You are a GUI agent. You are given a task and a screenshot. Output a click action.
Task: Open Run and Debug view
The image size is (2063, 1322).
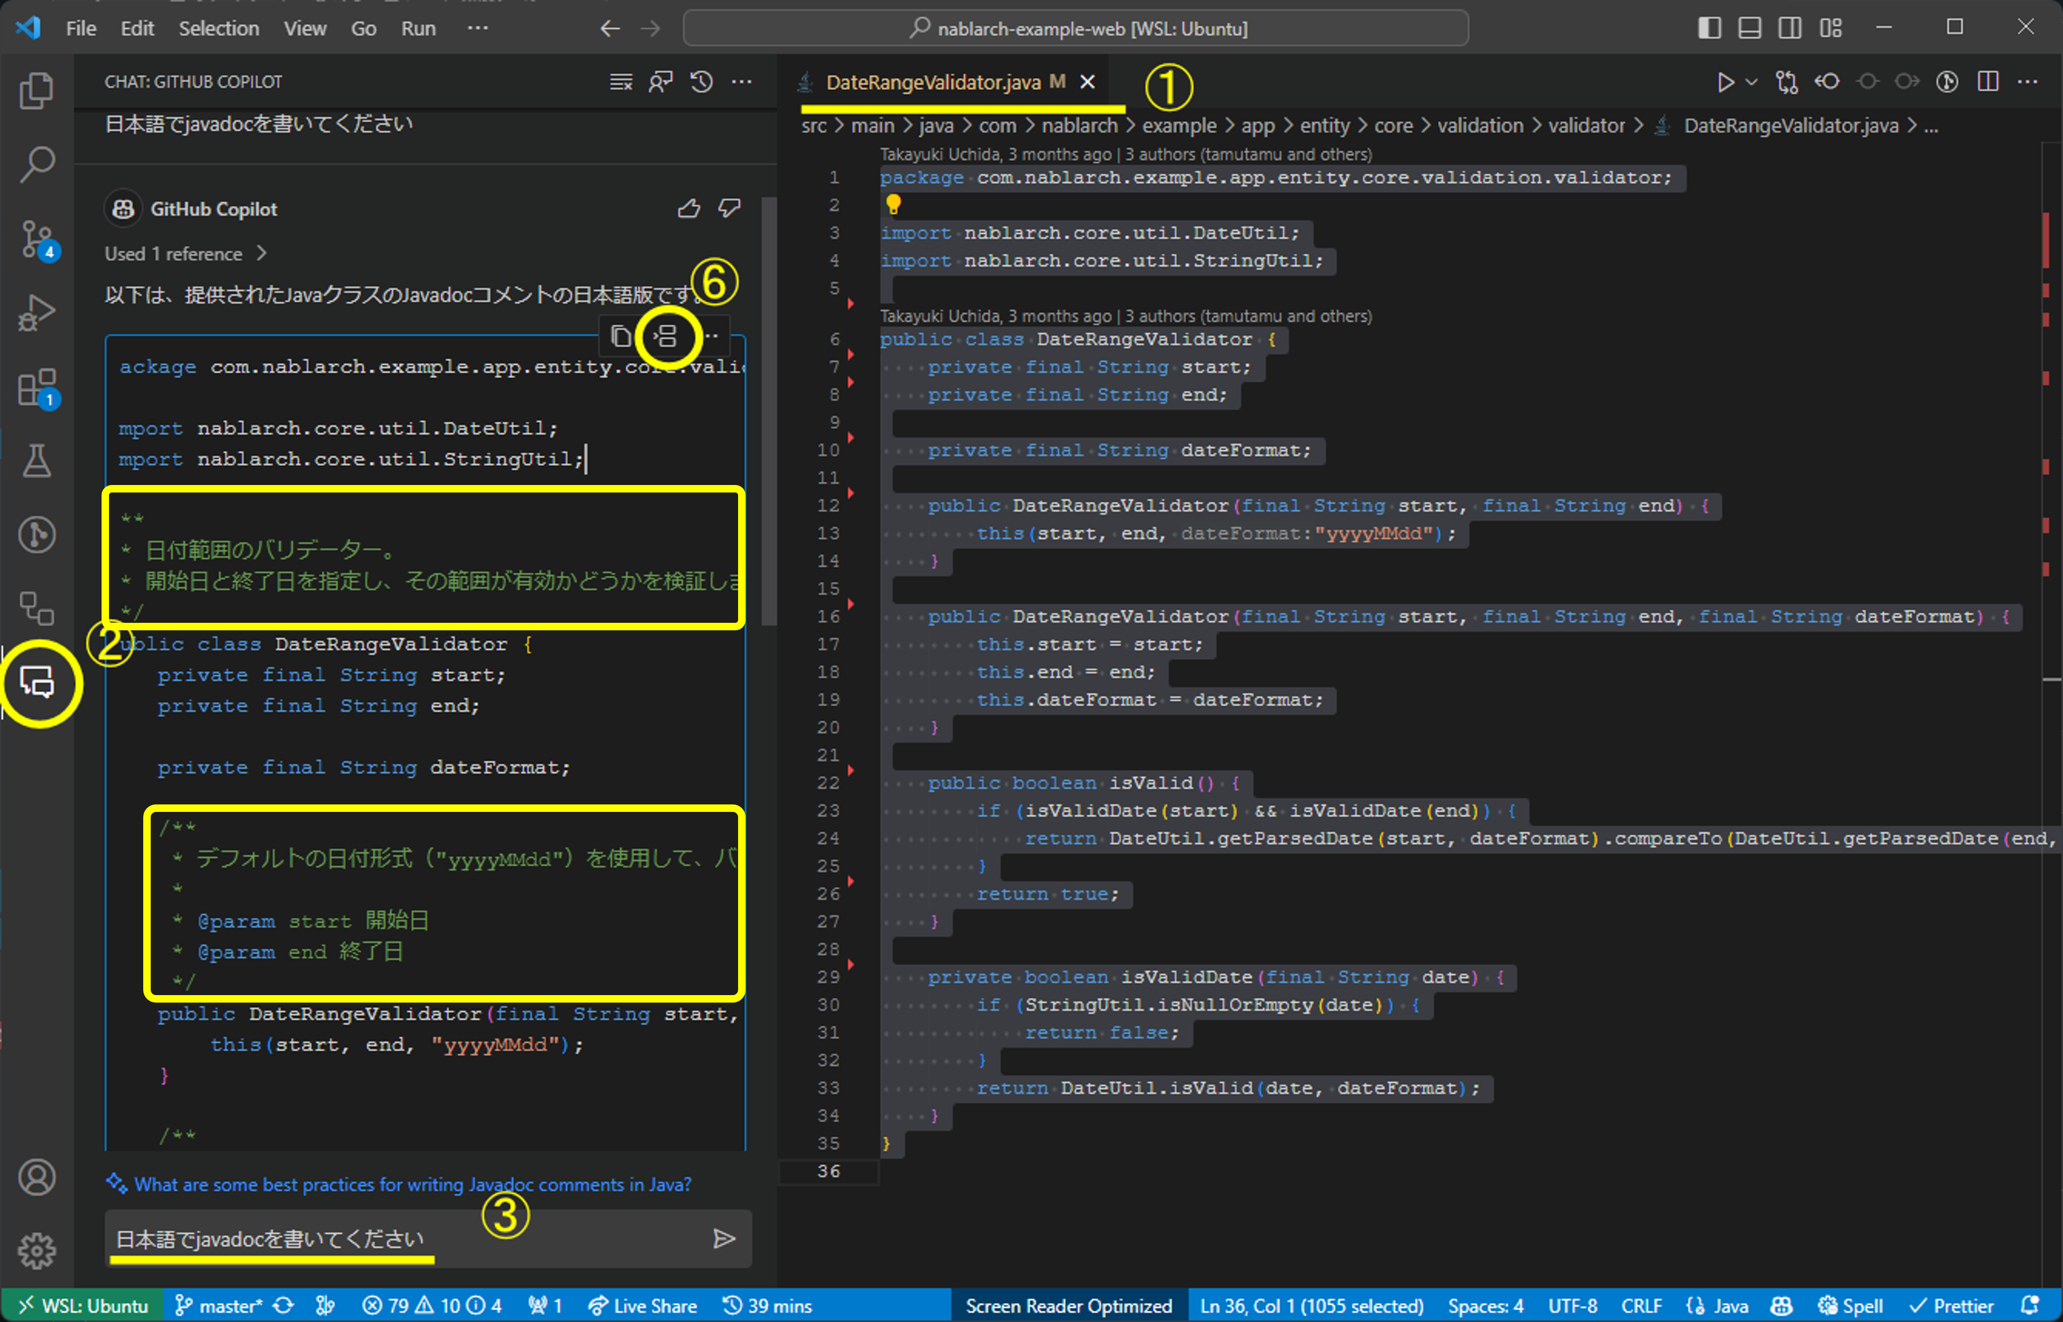(36, 312)
